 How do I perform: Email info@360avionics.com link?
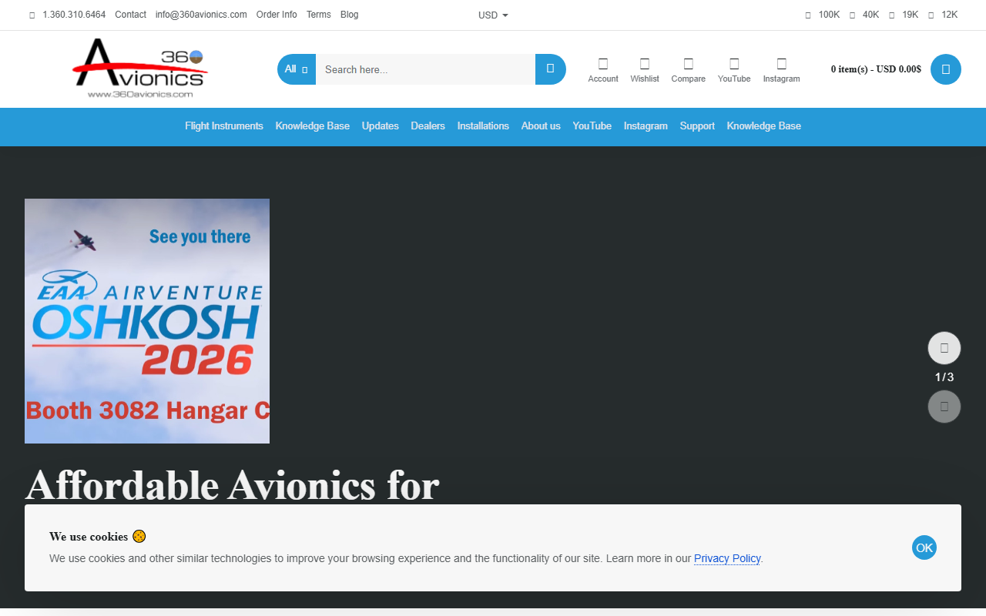point(201,15)
